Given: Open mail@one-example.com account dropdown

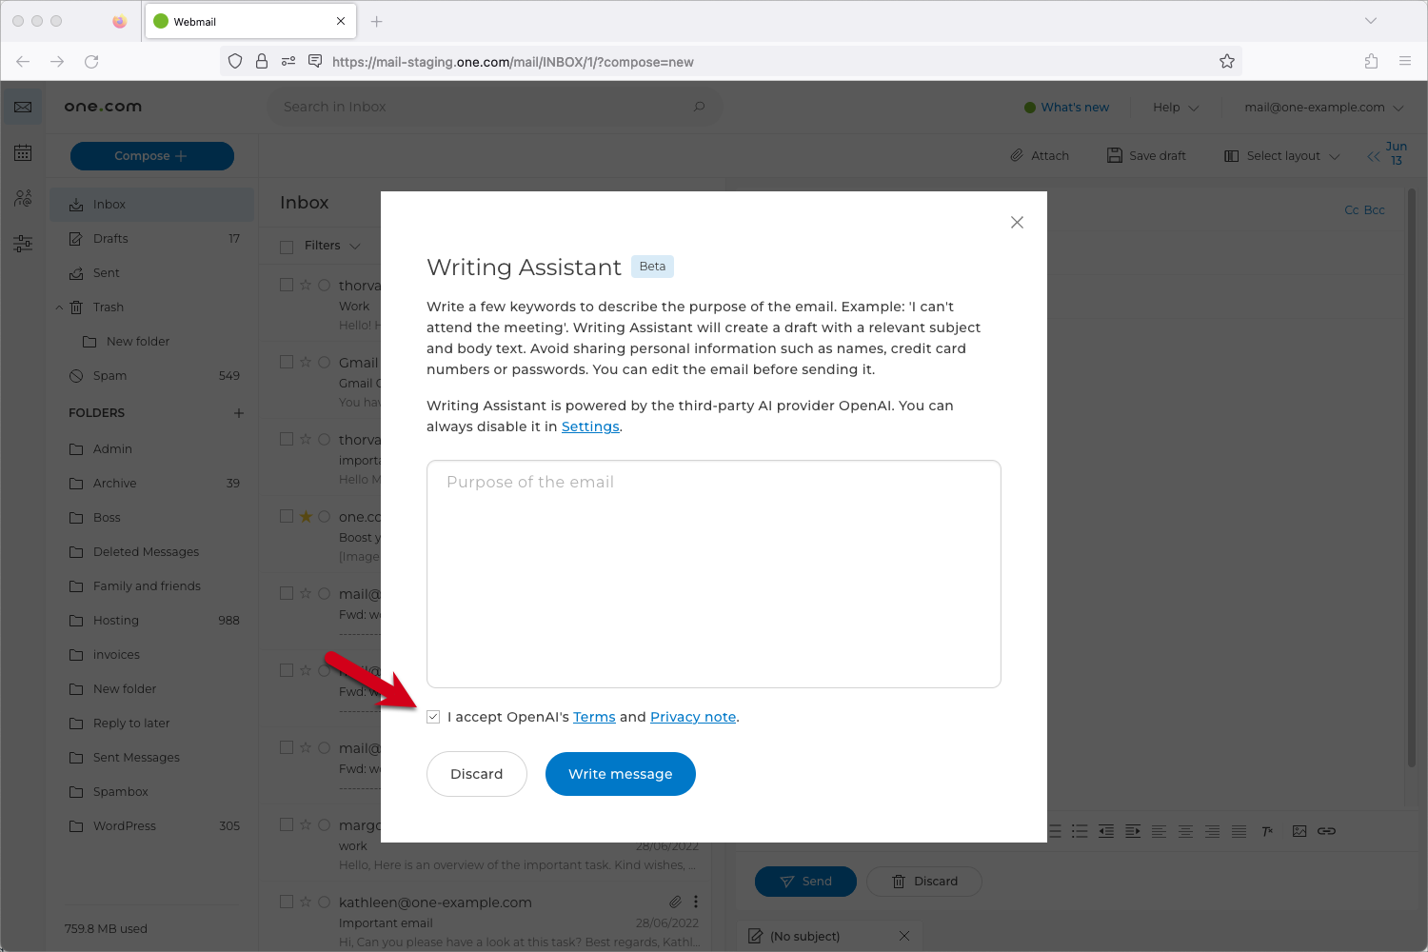Looking at the screenshot, I should coord(1323,107).
